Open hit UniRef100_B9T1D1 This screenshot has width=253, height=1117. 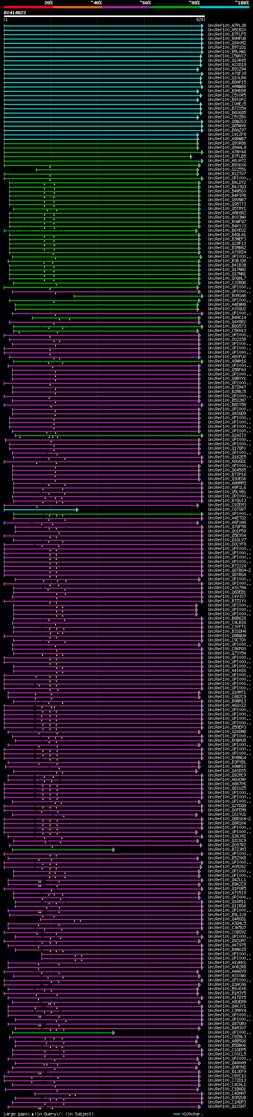click(227, 47)
